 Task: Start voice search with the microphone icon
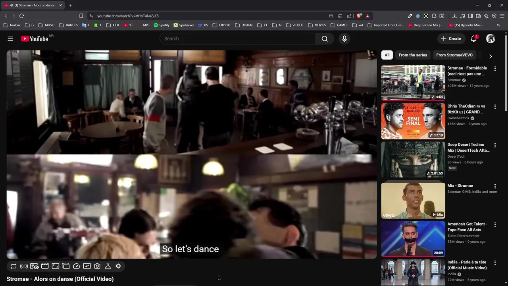tap(344, 39)
